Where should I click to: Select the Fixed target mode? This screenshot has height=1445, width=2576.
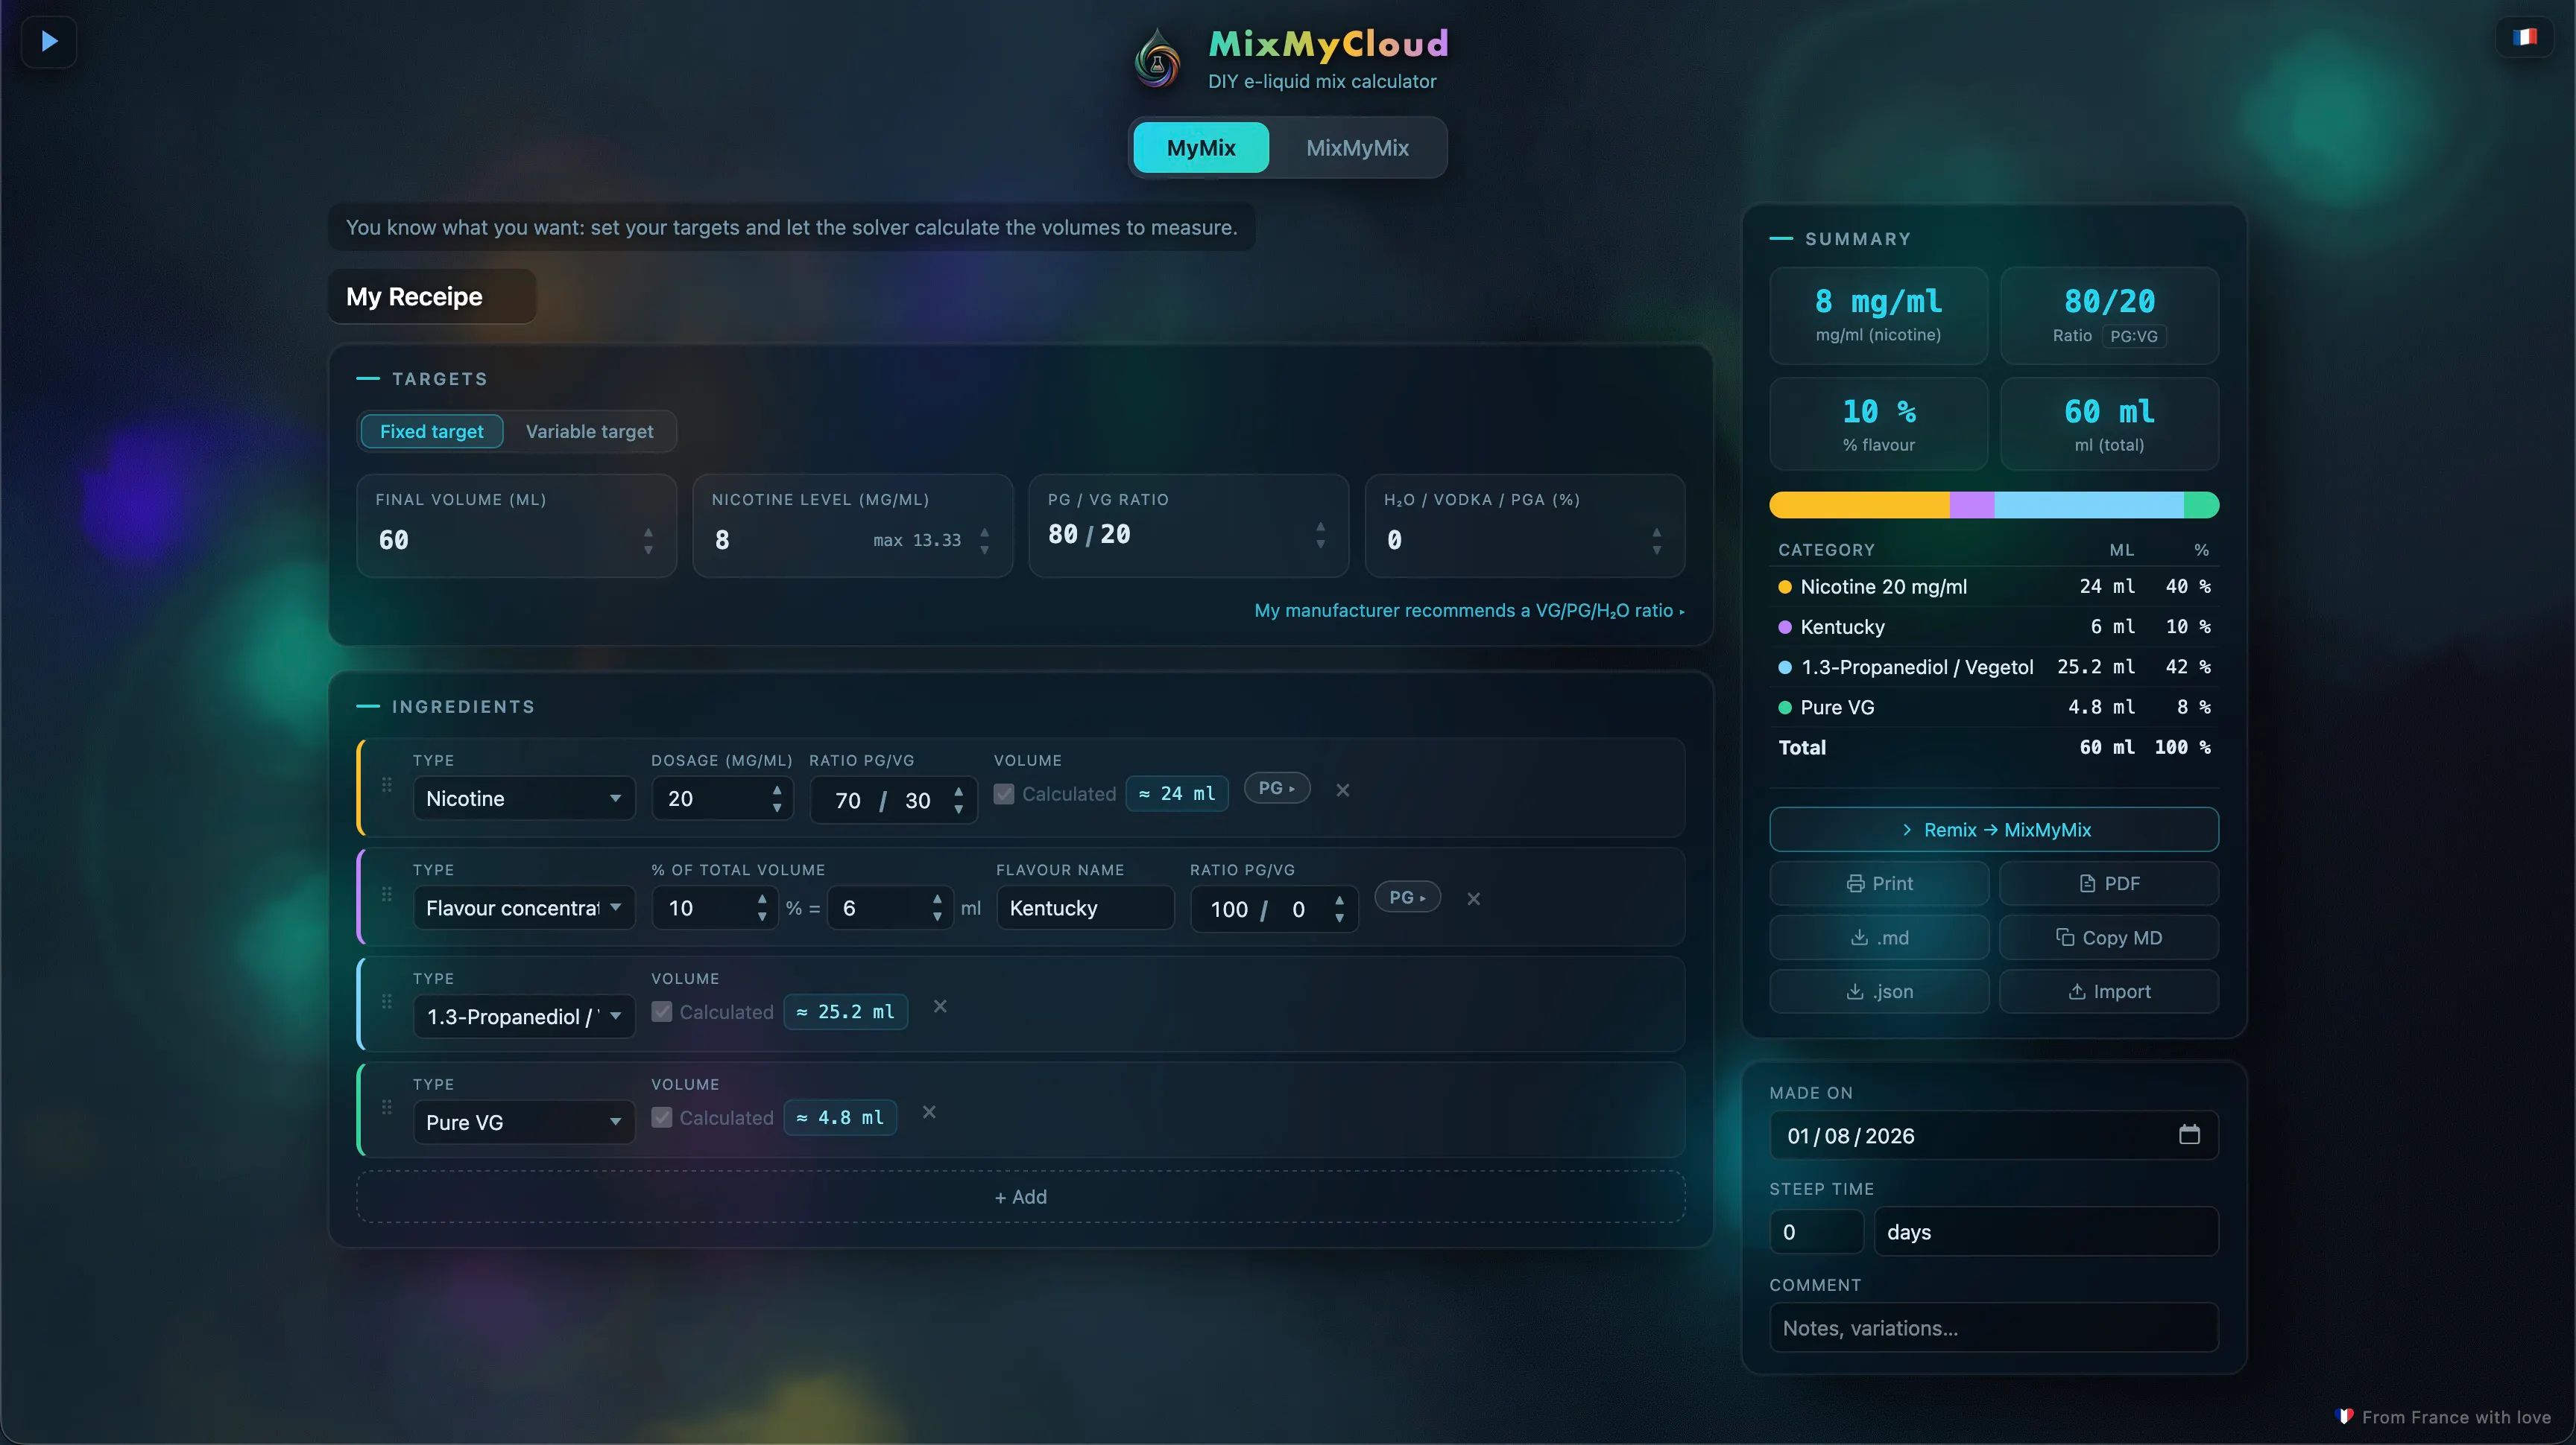pyautogui.click(x=431, y=432)
